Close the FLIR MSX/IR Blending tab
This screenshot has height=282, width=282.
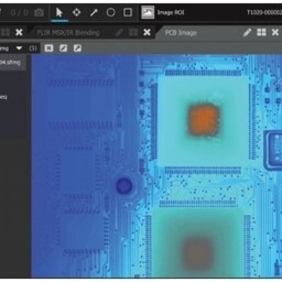pos(147,33)
